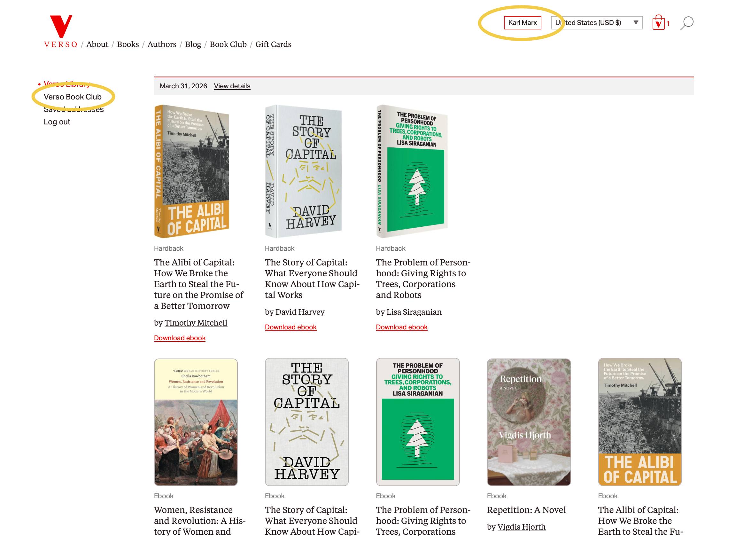744x536 pixels.
Task: Click View details for March 31, 2026
Action: pyautogui.click(x=232, y=86)
